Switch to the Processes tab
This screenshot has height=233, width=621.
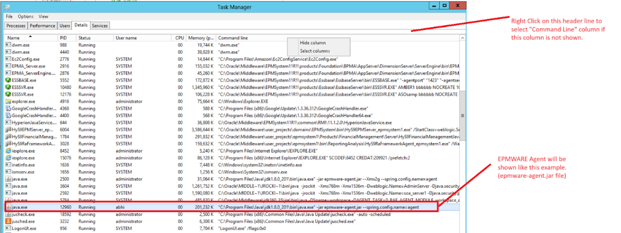coord(16,26)
